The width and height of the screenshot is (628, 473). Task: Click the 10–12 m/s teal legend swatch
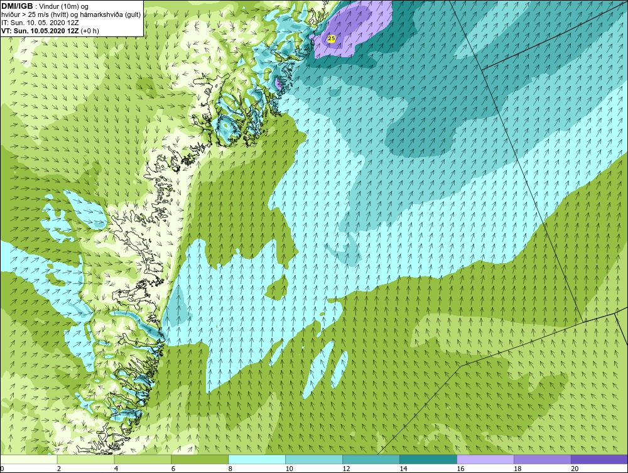[314, 459]
